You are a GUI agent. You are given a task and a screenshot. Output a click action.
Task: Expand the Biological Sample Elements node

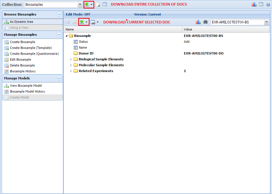pos(71,59)
